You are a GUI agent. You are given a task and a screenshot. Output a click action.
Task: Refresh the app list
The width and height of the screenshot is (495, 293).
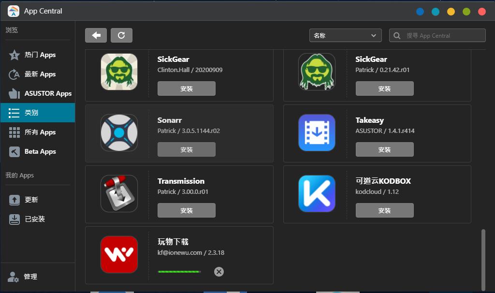(x=121, y=35)
